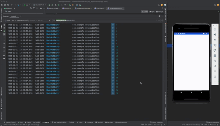220x126 pixels.
Task: Tap the phone's recents navigation button
Action: click(201, 93)
